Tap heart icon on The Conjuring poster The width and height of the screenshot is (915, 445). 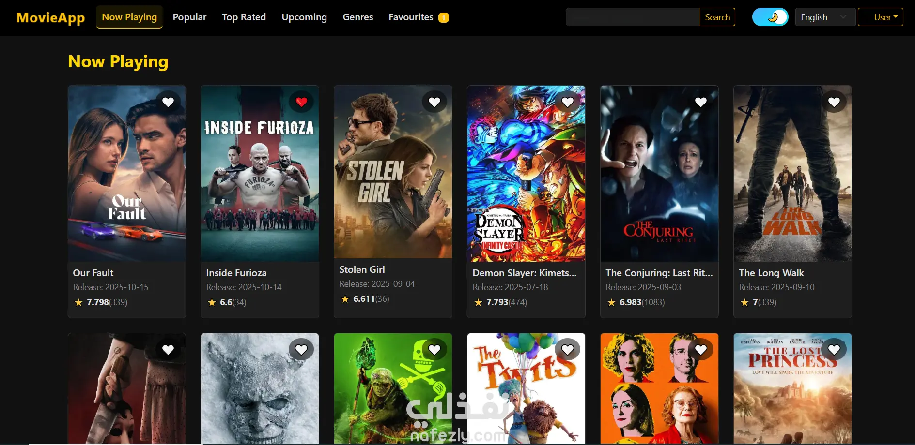click(701, 102)
